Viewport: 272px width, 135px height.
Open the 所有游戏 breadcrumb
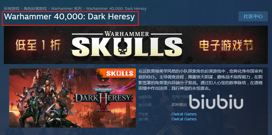11,9
